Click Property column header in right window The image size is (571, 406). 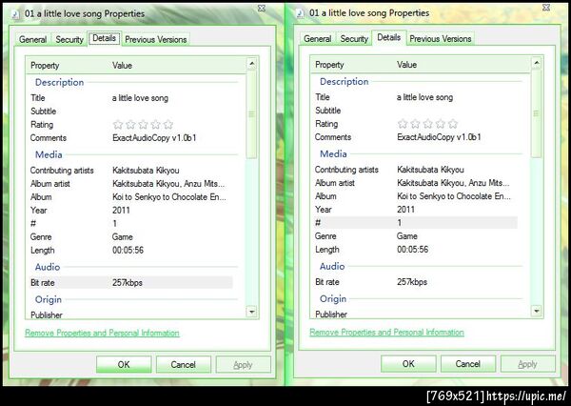pos(329,65)
